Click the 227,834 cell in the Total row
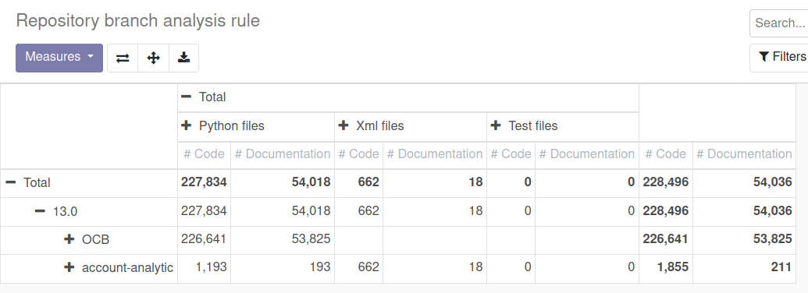Screen dimensions: 808x293 [204, 183]
